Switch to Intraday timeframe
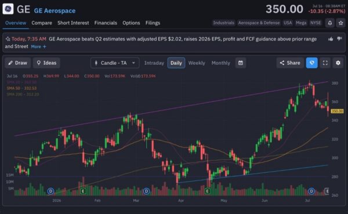 [x=154, y=63]
